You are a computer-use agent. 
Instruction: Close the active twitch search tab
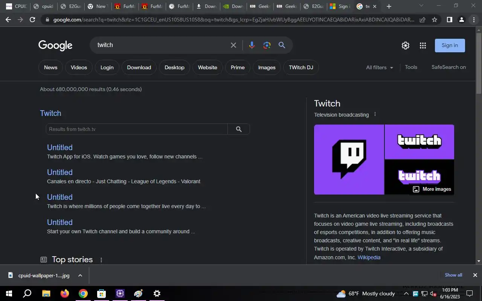pos(375,6)
